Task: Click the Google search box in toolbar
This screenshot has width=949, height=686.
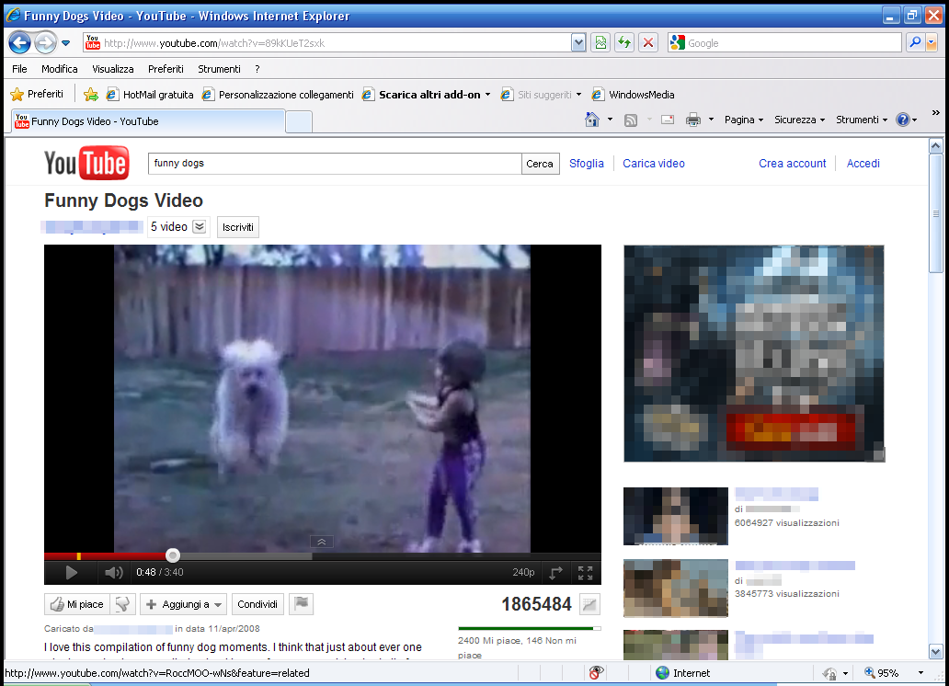Action: point(785,43)
